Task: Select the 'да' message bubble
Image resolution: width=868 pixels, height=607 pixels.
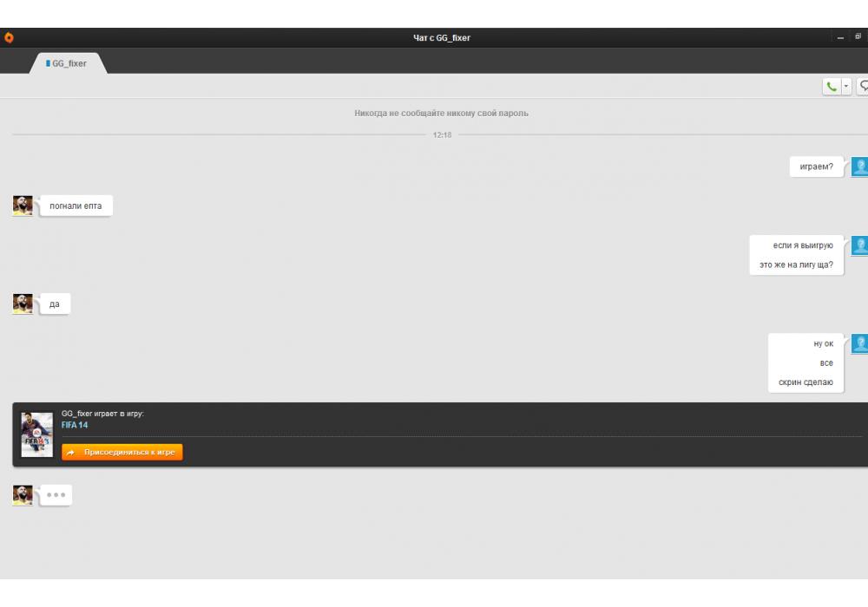Action: pyautogui.click(x=54, y=303)
